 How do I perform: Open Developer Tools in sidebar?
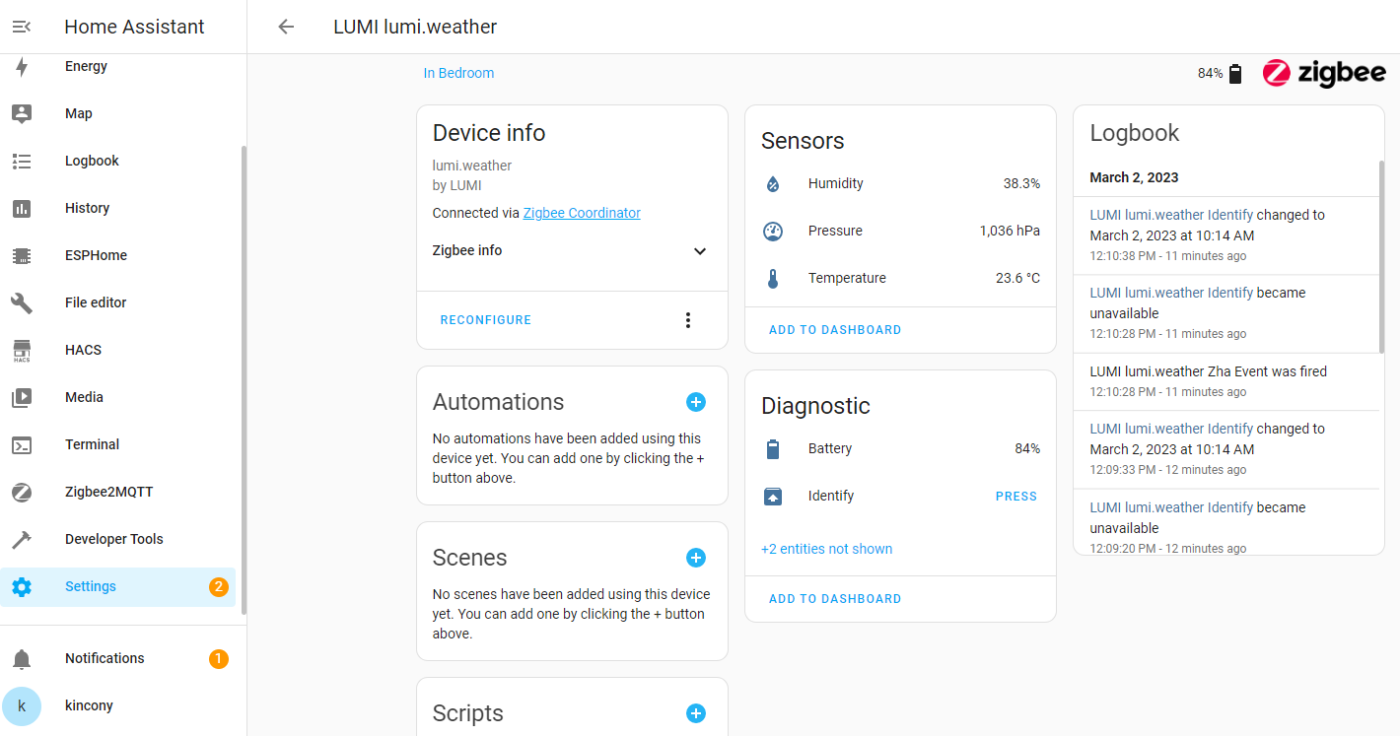pos(113,540)
